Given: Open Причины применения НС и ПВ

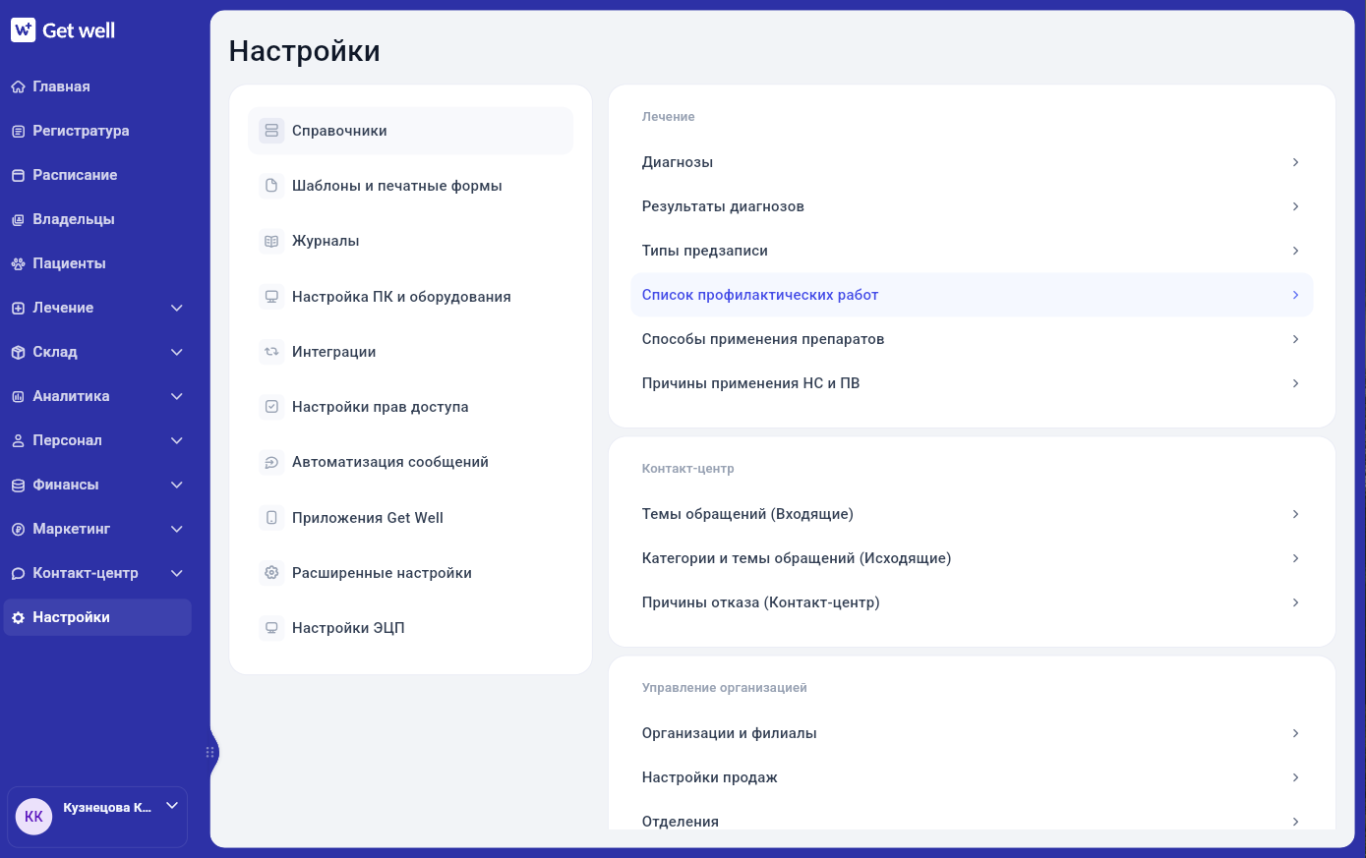Looking at the screenshot, I should (972, 383).
